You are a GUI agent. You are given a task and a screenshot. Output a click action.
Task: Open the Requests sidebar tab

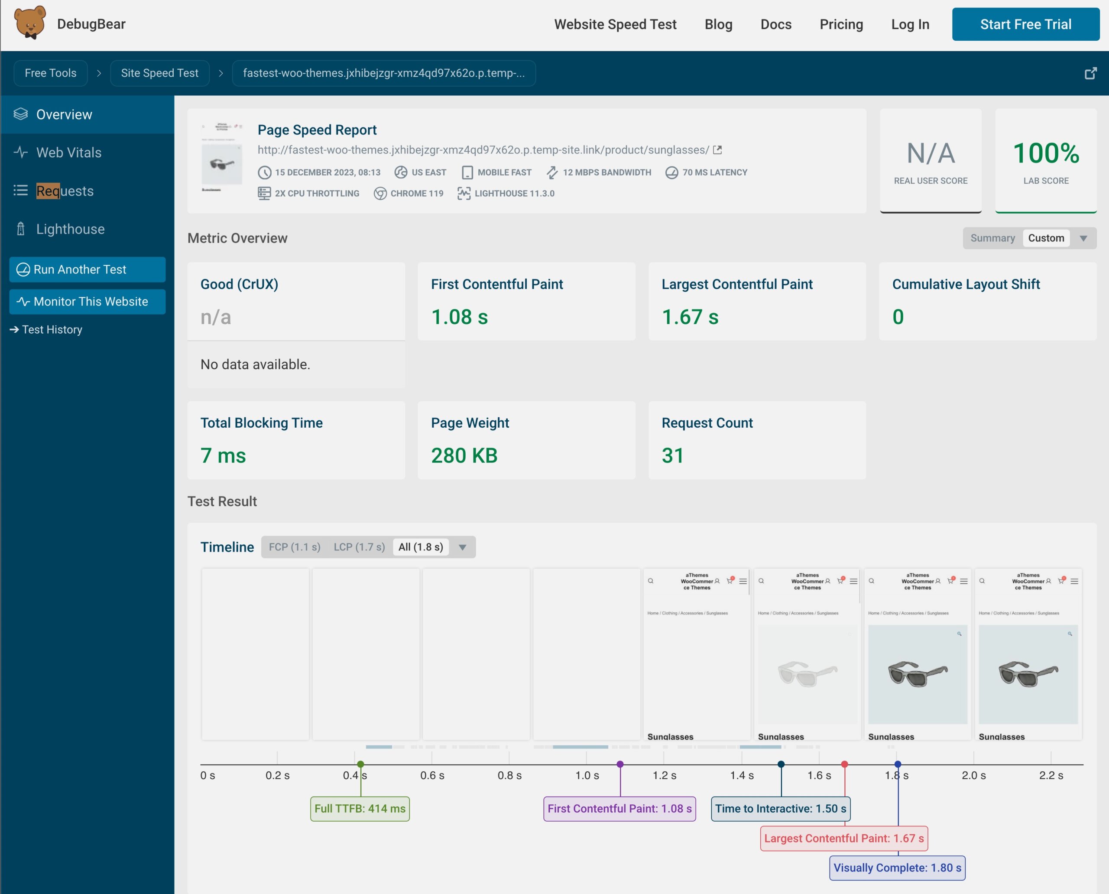88,191
